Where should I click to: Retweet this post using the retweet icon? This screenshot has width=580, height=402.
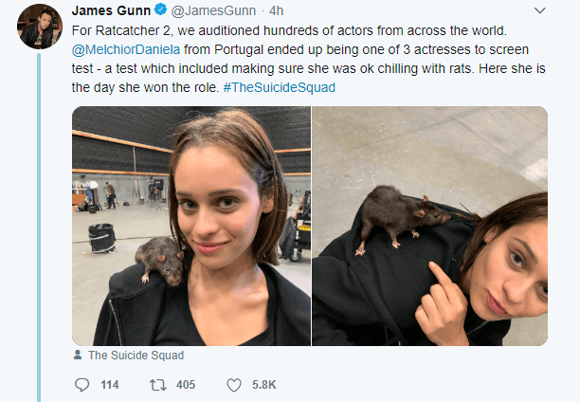tap(157, 384)
